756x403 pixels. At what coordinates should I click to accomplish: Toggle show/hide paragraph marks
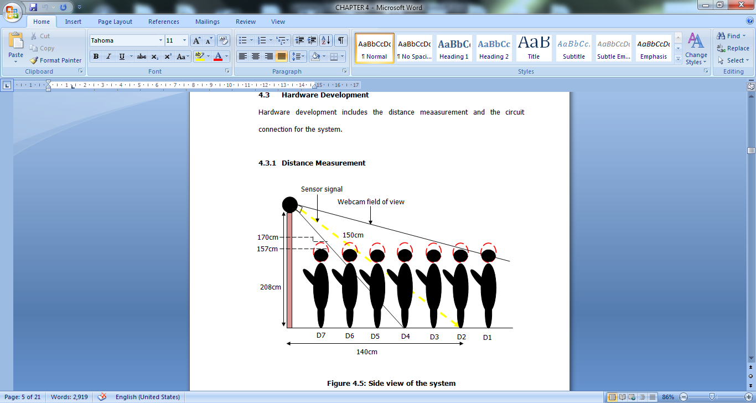pos(341,40)
